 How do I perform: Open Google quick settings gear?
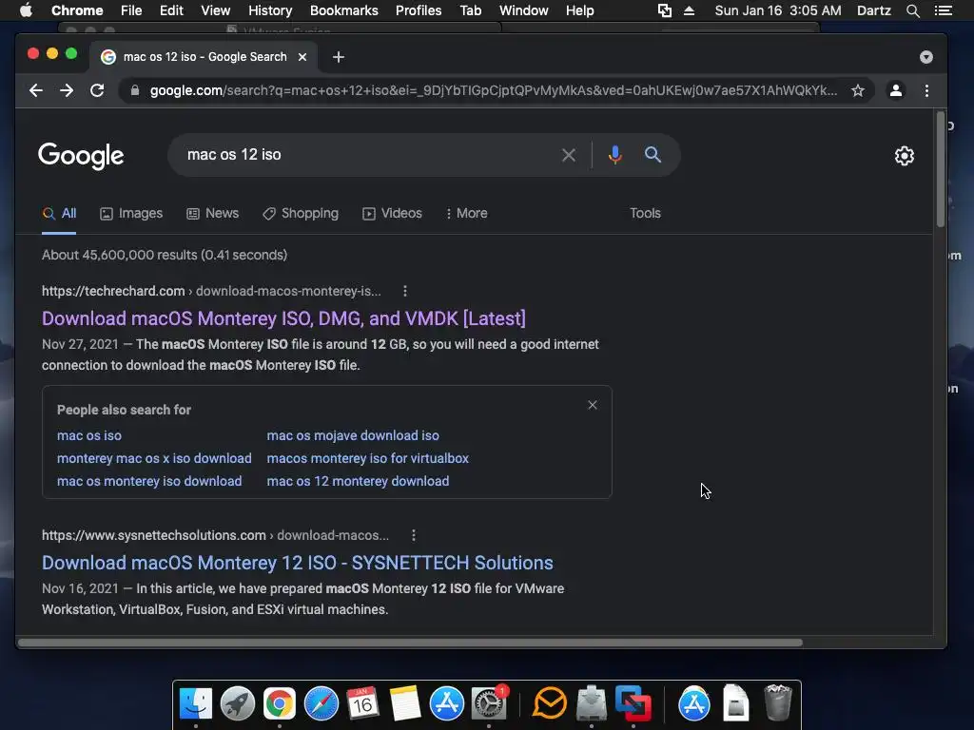pos(905,156)
